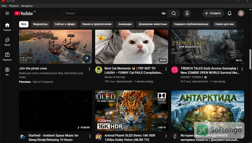252x143 pixels.
Task: Click the ENFANT TERRIBLE channel avatar
Action: (x=175, y=70)
